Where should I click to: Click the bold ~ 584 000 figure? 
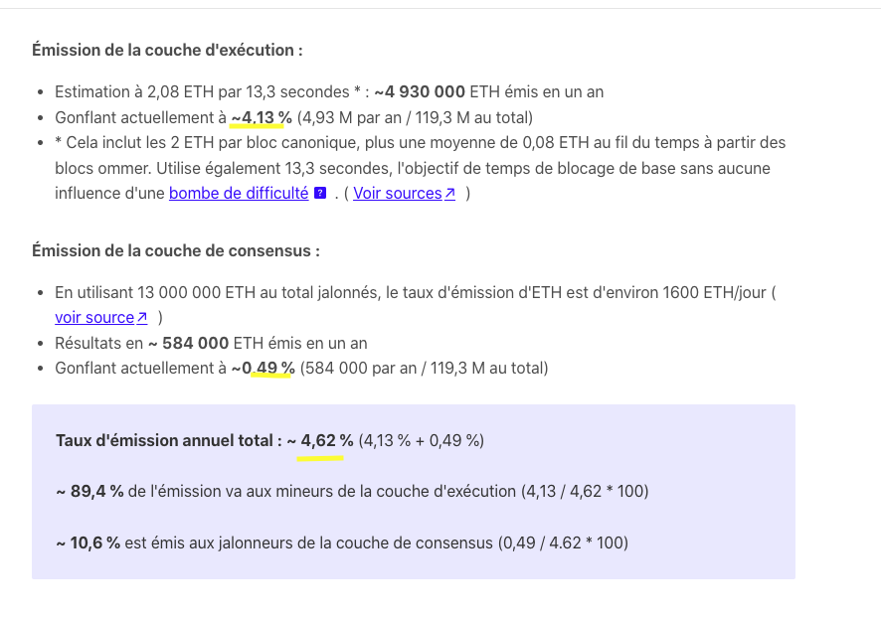pos(189,344)
